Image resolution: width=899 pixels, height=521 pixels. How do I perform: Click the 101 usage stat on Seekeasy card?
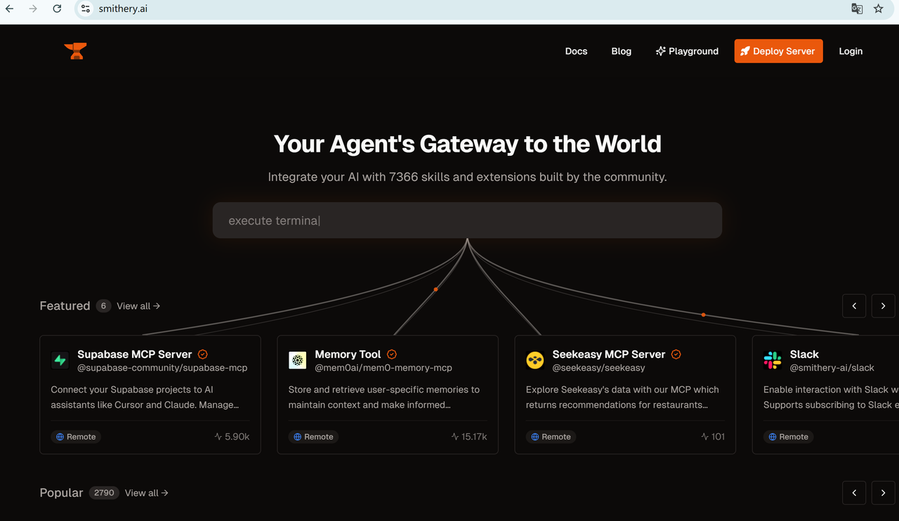point(713,437)
